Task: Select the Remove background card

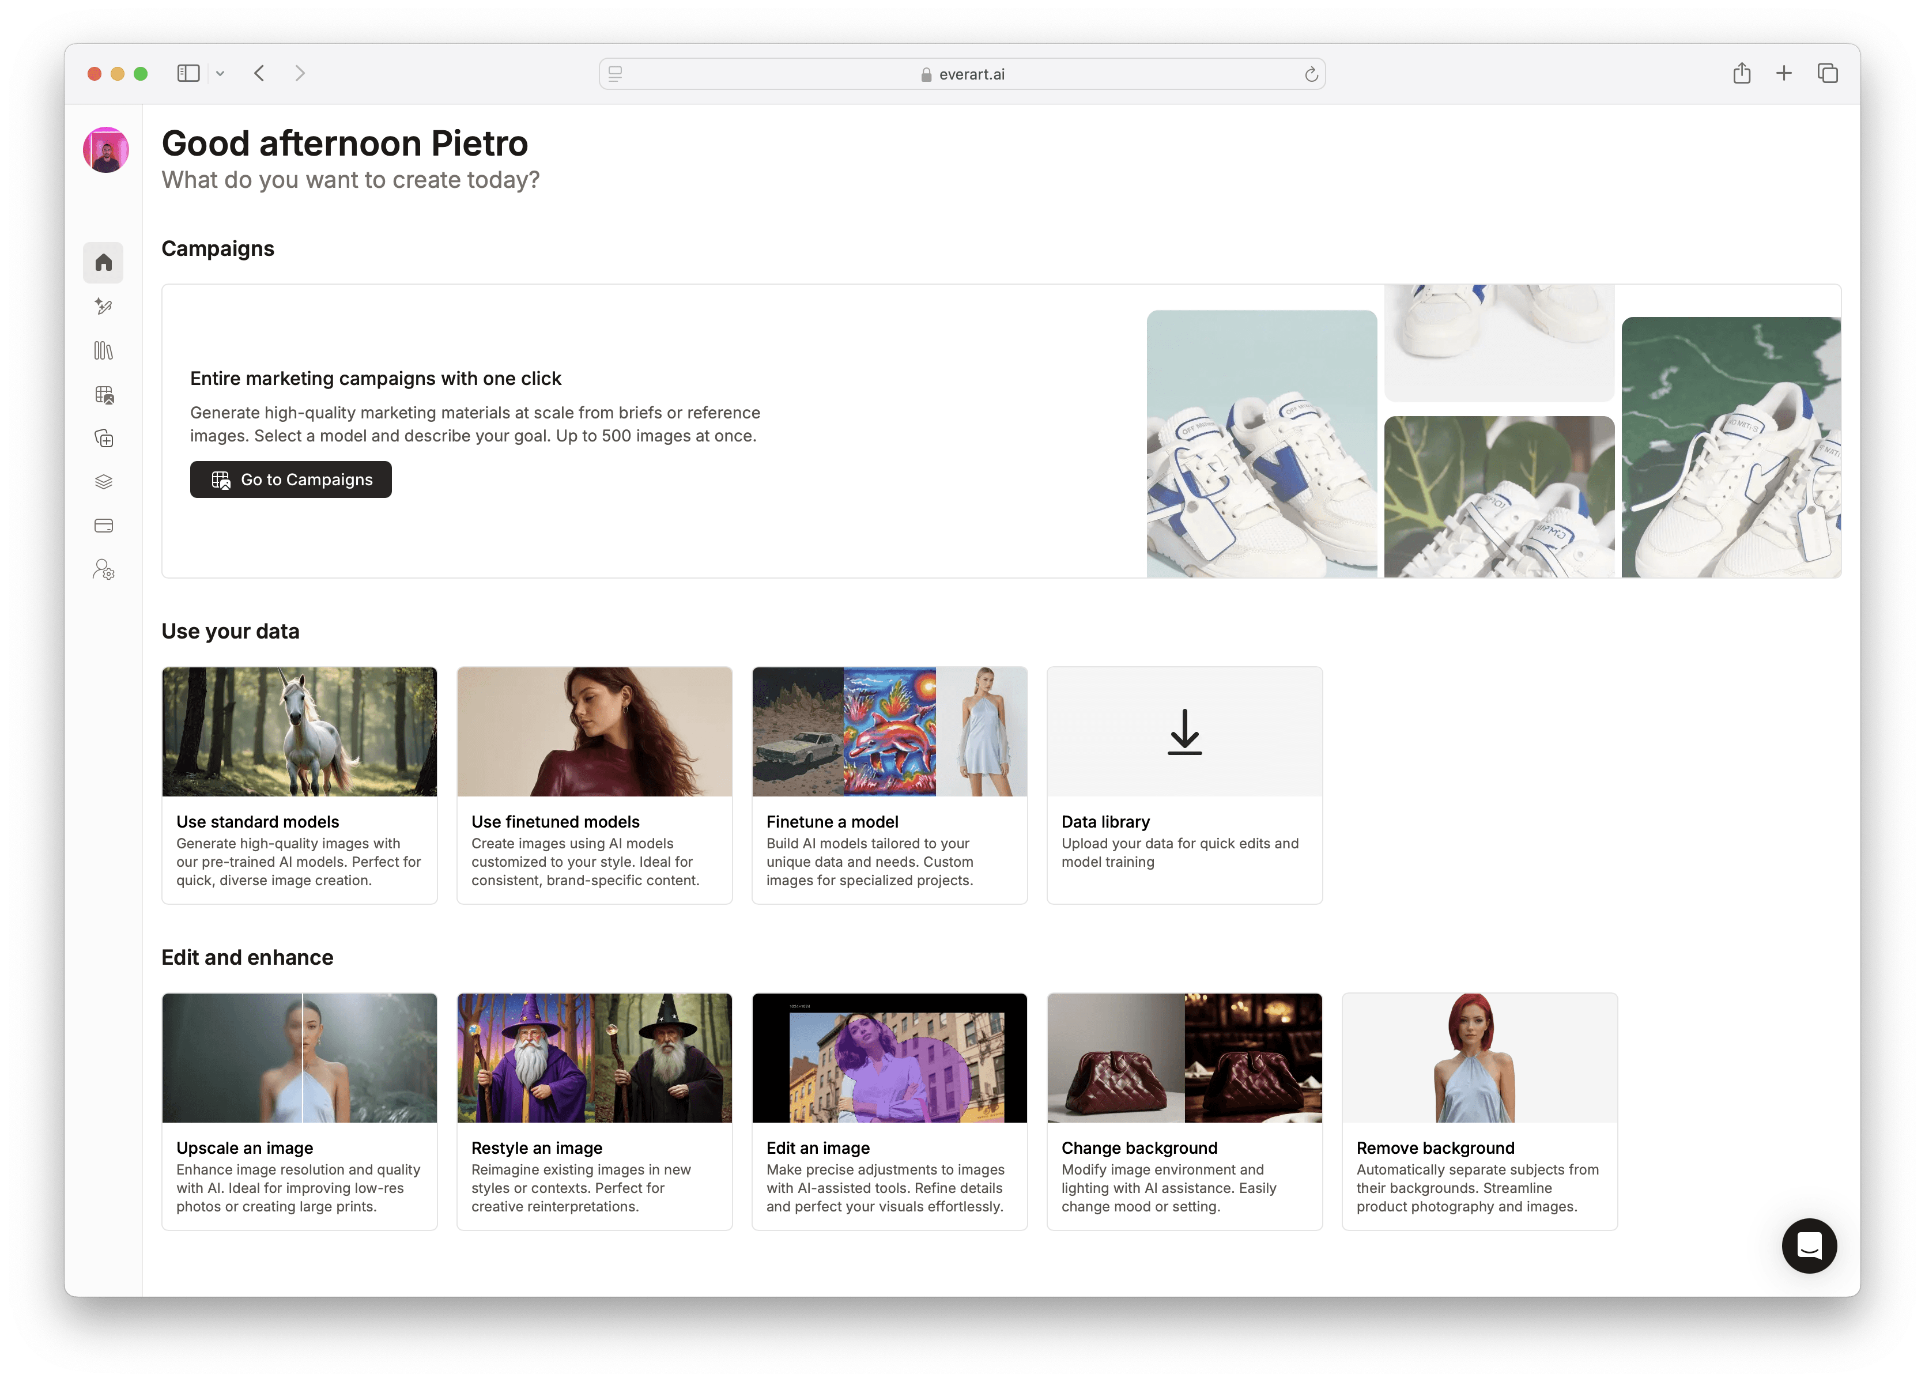Action: pyautogui.click(x=1478, y=1111)
